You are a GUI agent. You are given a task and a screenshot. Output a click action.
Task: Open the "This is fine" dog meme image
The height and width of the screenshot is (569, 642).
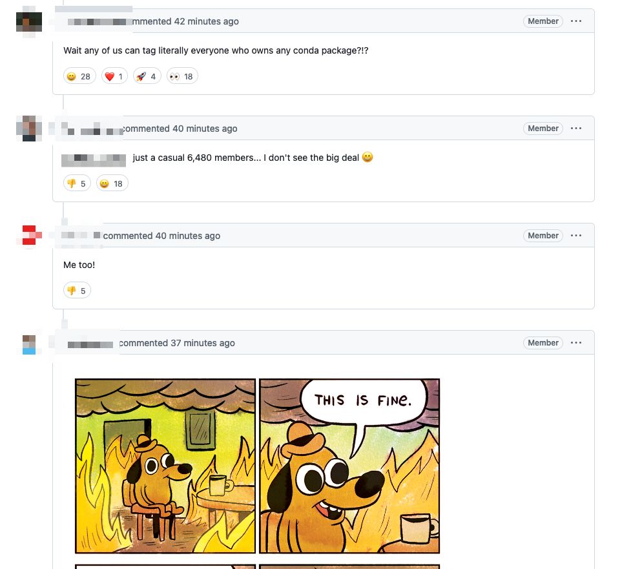pos(257,466)
